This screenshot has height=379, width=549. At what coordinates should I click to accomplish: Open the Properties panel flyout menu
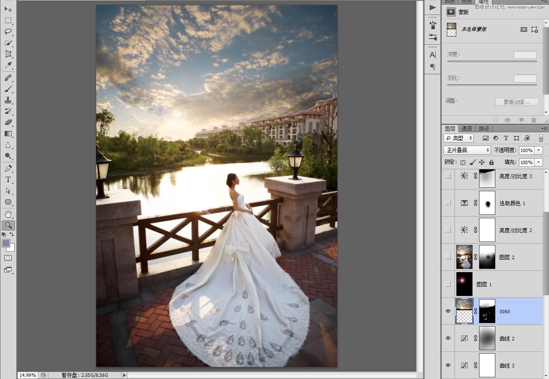545,2
